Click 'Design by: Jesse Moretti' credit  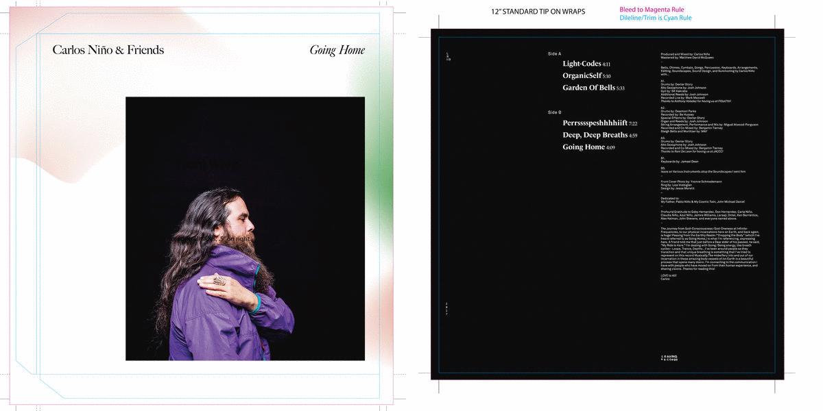click(x=678, y=188)
